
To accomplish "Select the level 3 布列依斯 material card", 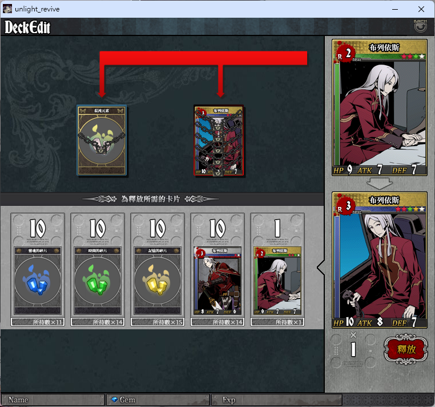I will pyautogui.click(x=217, y=281).
